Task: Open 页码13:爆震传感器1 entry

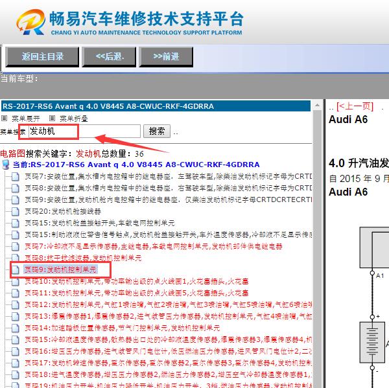Action: click(168, 316)
